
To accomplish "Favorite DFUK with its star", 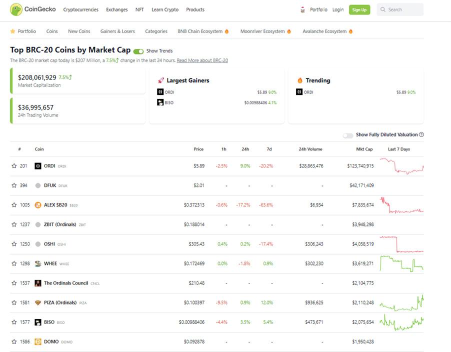I will [x=14, y=185].
